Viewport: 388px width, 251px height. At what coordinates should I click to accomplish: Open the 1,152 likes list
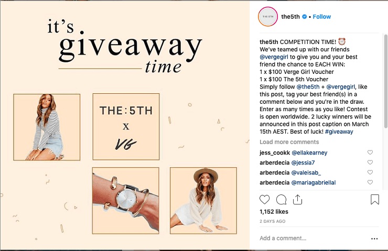(274, 212)
